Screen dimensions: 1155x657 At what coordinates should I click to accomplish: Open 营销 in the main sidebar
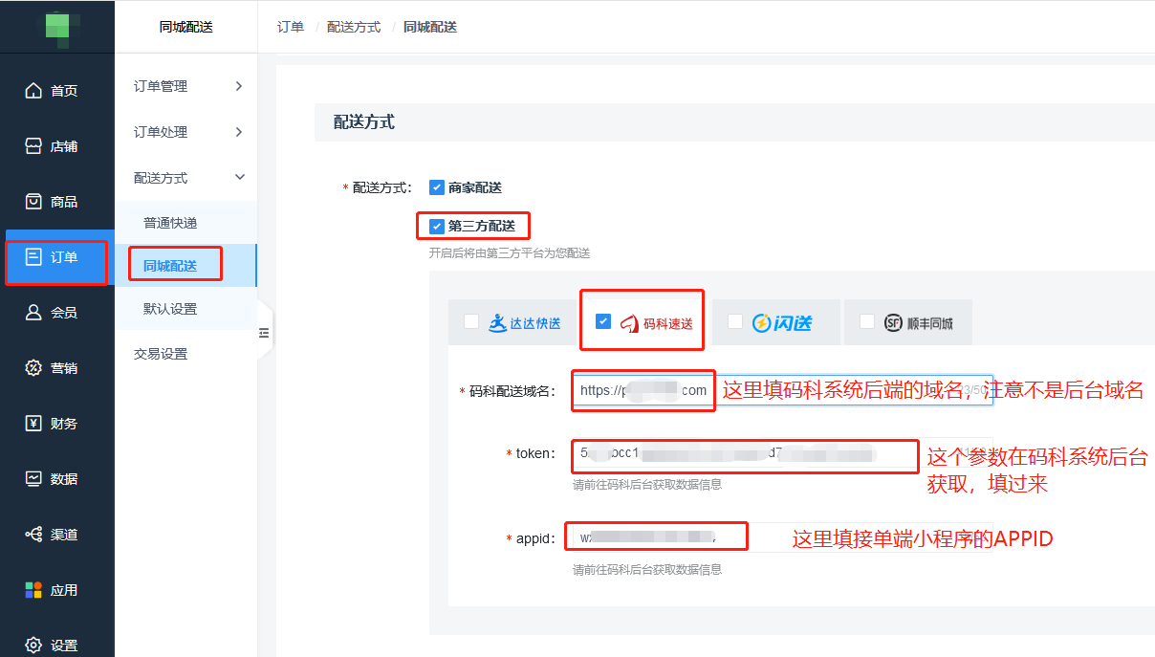click(x=57, y=368)
